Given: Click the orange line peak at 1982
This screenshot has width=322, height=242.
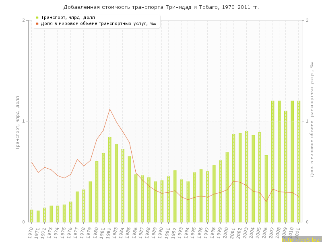Looking at the screenshot, I should tap(110, 109).
